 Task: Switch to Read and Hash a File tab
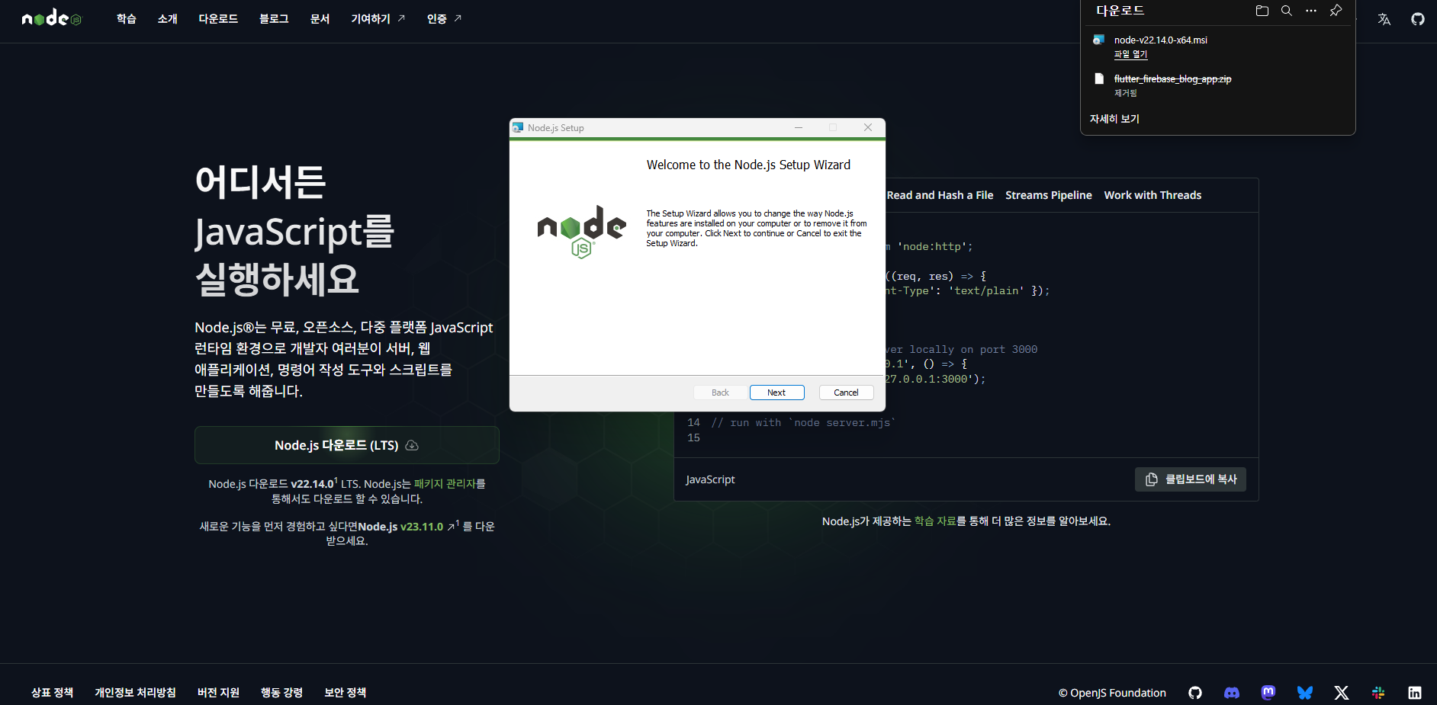[940, 195]
